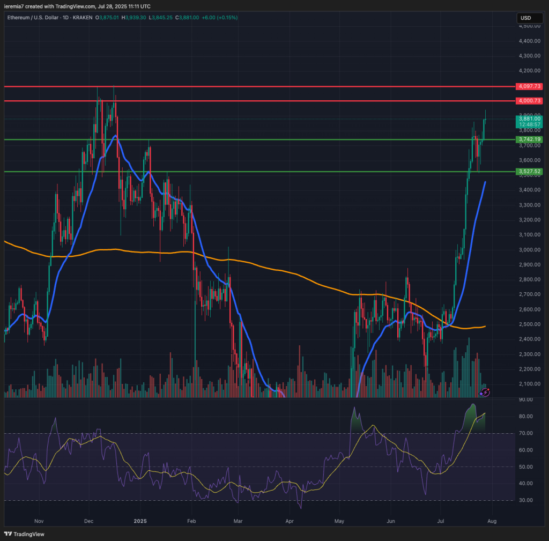Select the 3,527.52 green price label

coord(529,172)
